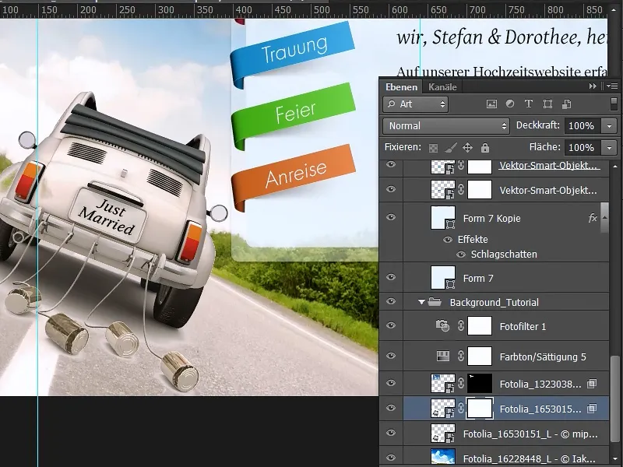Open the Normal blend mode dropdown
This screenshot has width=623, height=467.
446,126
